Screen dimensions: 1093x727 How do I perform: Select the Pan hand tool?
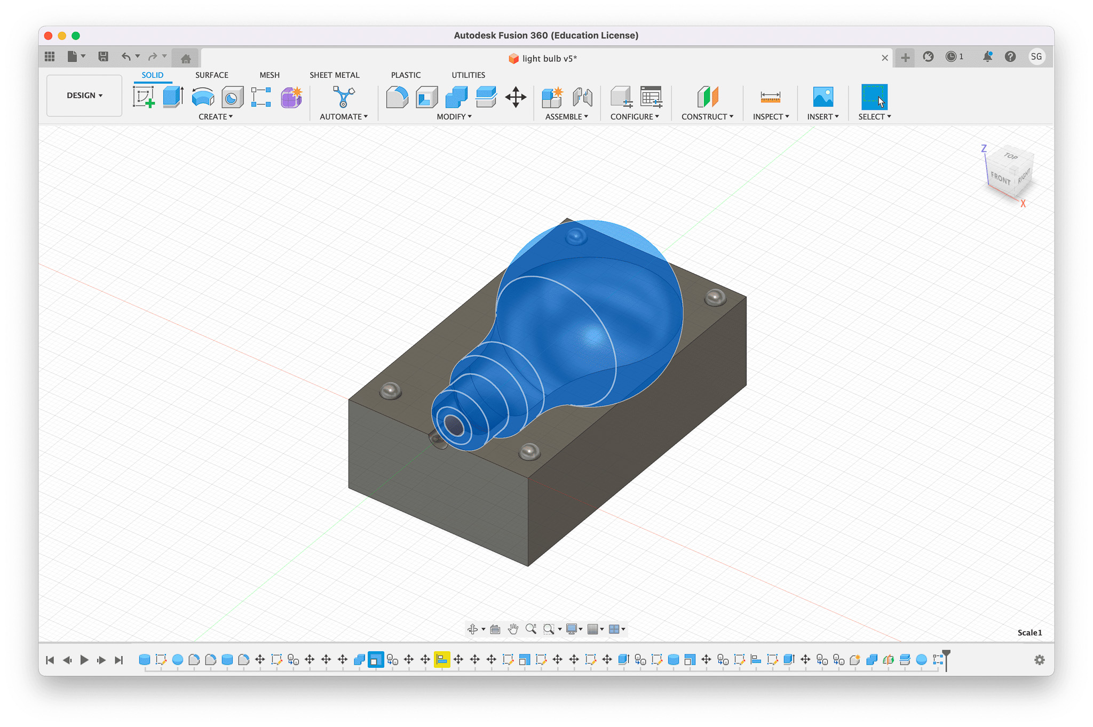(513, 629)
